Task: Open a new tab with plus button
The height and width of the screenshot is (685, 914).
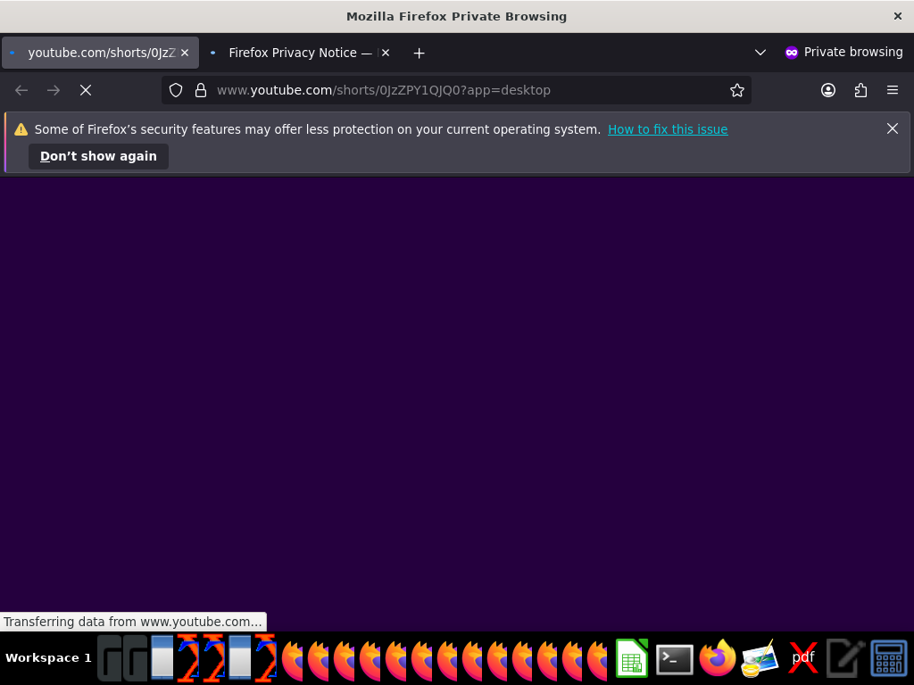Action: click(x=419, y=53)
